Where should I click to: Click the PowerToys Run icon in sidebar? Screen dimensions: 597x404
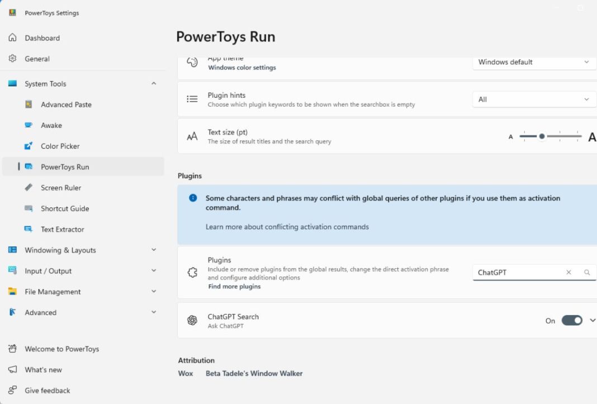(x=30, y=167)
